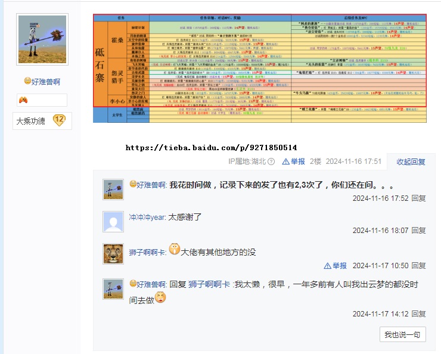Screen dimensions: 441x354
Task: Click the smiley icon before 好难兽啊 in first reply
Action: 133,184
